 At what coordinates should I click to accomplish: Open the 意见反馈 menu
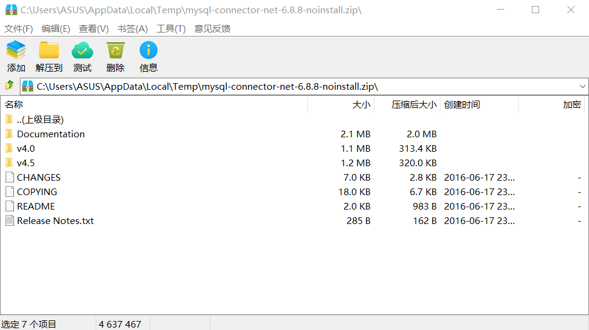[212, 28]
